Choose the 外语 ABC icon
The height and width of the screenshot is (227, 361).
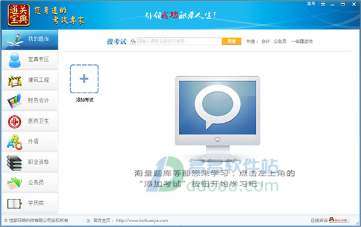(14, 142)
